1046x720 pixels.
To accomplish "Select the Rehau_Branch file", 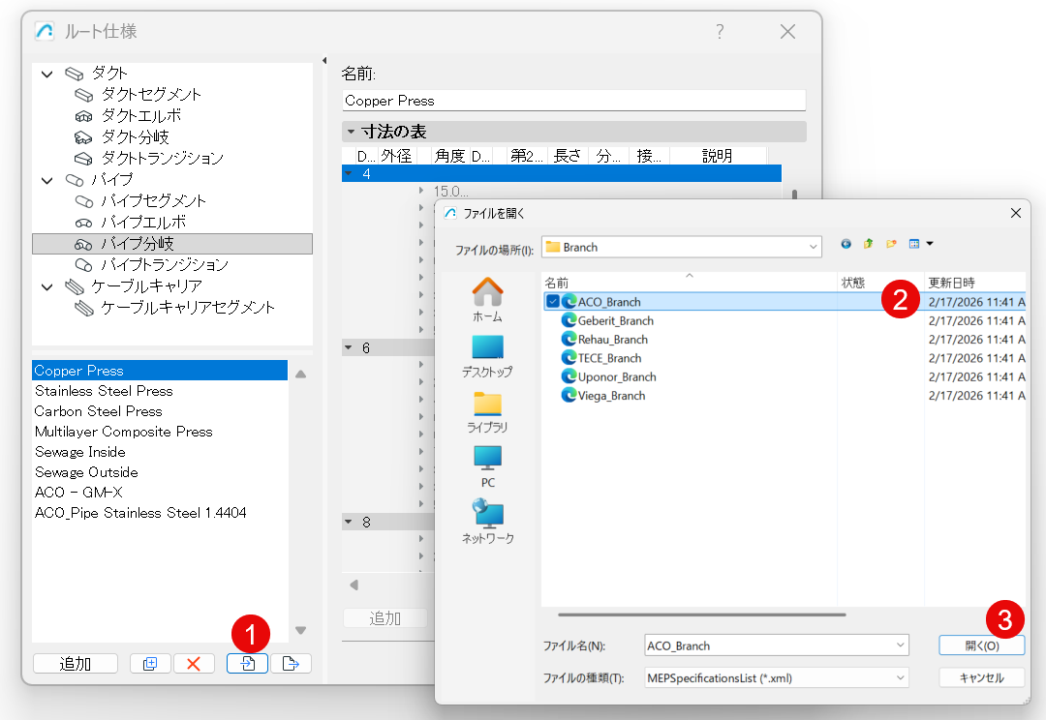I will [612, 340].
